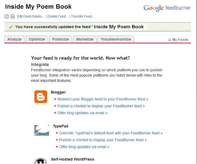Click the Delete Feed link
The image size is (197, 164).
pos(58,17)
